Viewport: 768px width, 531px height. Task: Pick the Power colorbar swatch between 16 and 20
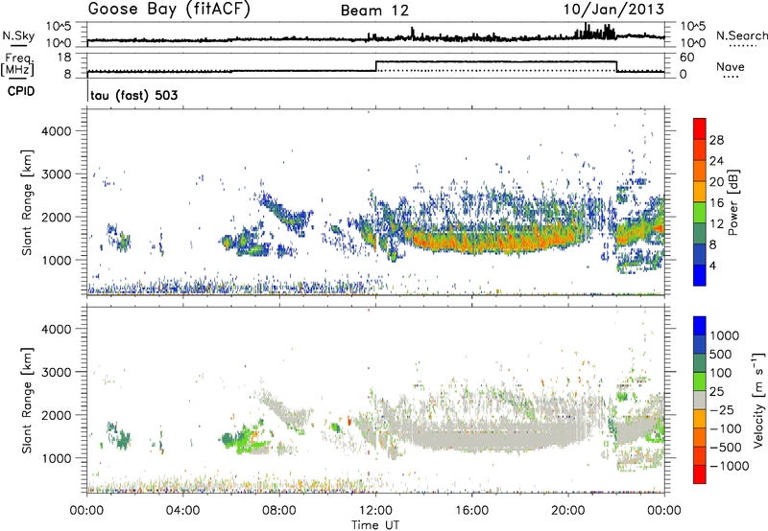700,192
